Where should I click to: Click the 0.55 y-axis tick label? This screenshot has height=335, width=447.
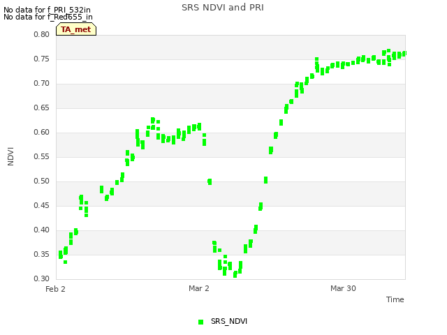(x=42, y=156)
